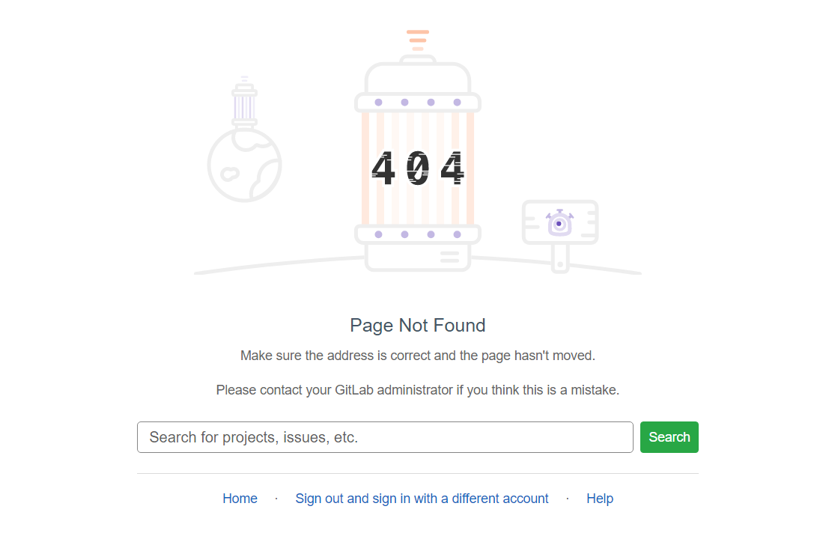Click leftmost purple dot in capsule's top row
Image resolution: width=814 pixels, height=539 pixels.
[x=378, y=103]
